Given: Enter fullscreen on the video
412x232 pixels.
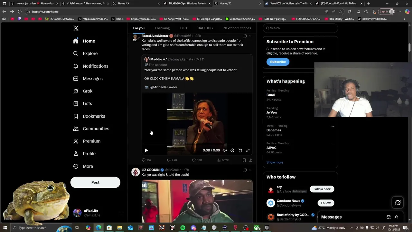Looking at the screenshot, I should click(248, 150).
